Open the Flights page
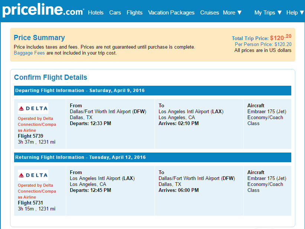Viewport: 305px width, 229px height. point(134,13)
